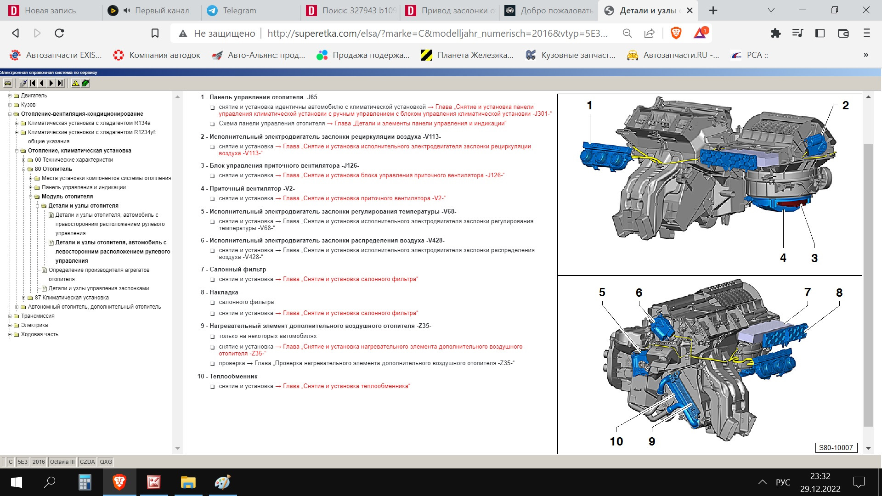Click the Brave Shields lion icon
Screen dimensions: 882x496
click(x=676, y=33)
